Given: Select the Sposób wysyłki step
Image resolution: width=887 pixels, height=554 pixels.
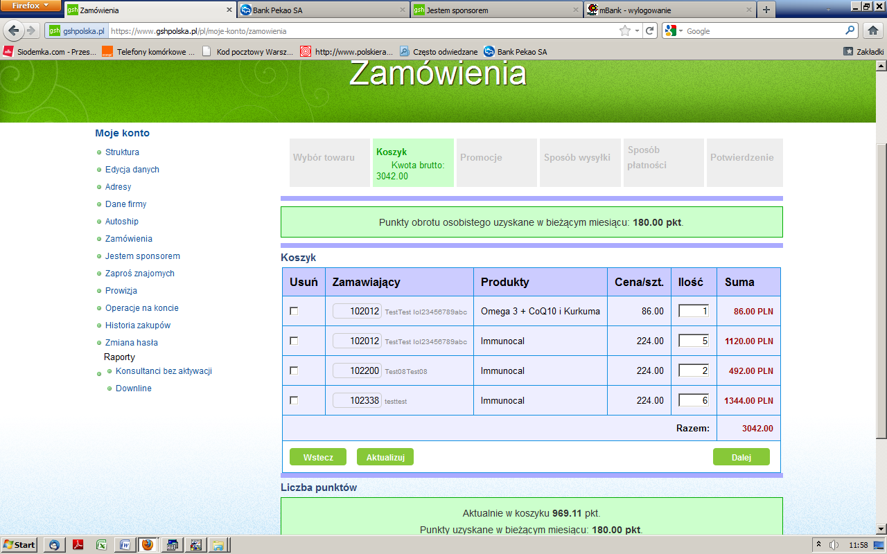Looking at the screenshot, I should coord(580,163).
